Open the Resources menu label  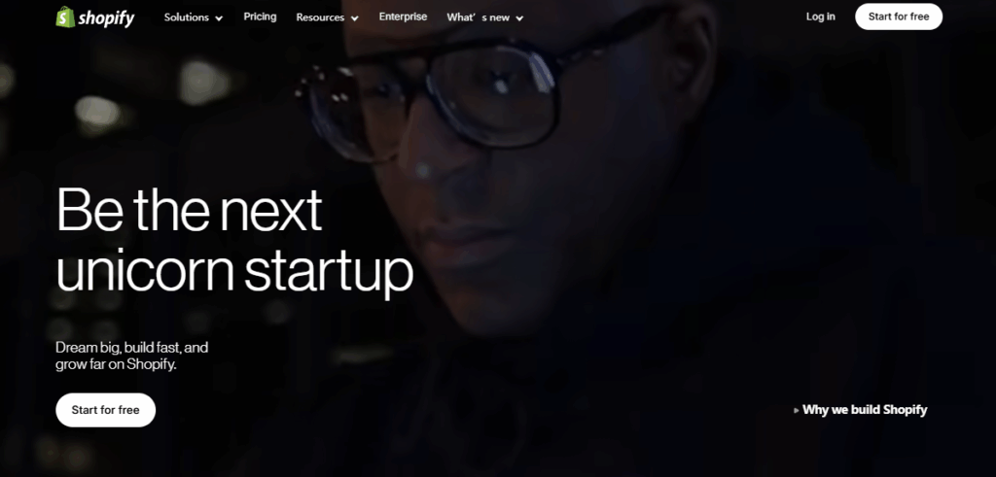(x=320, y=17)
